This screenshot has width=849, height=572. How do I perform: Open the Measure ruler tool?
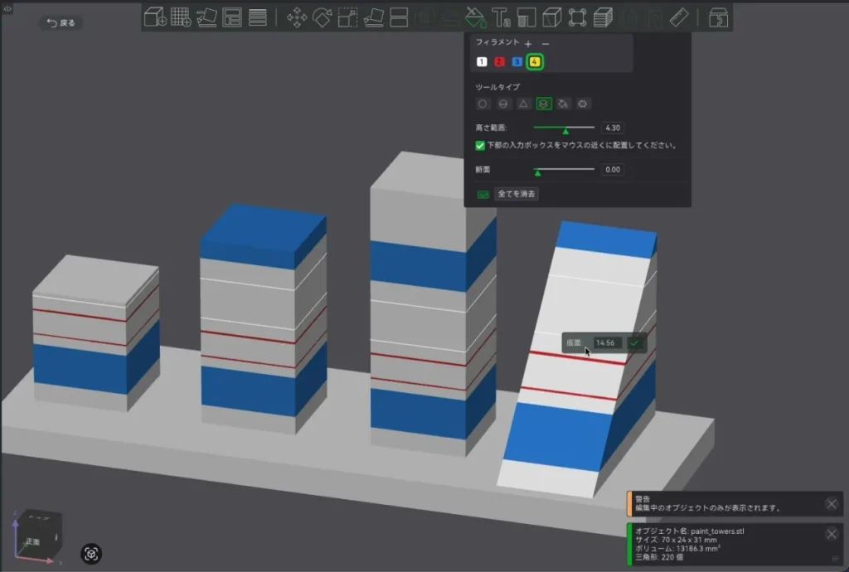point(679,17)
